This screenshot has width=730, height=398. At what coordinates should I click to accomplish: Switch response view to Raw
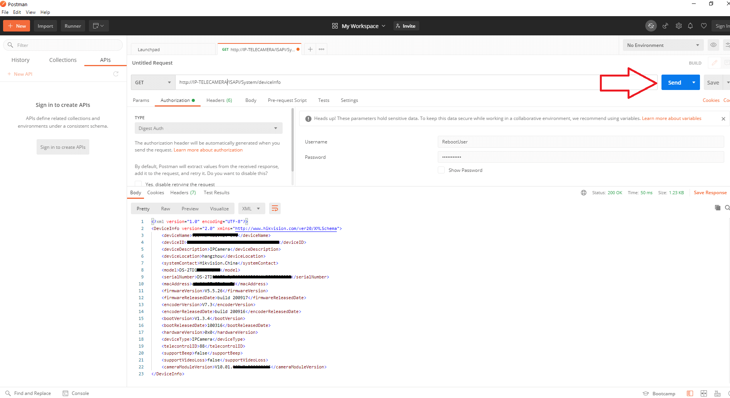pyautogui.click(x=166, y=208)
